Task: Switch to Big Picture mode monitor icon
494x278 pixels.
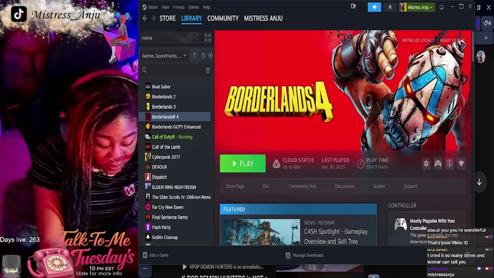Action: [442, 7]
